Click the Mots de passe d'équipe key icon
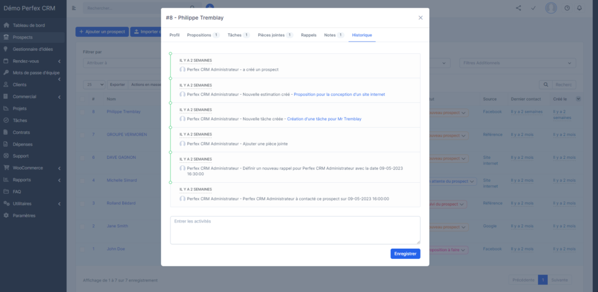Viewport: 598px width, 292px height. pos(6,73)
